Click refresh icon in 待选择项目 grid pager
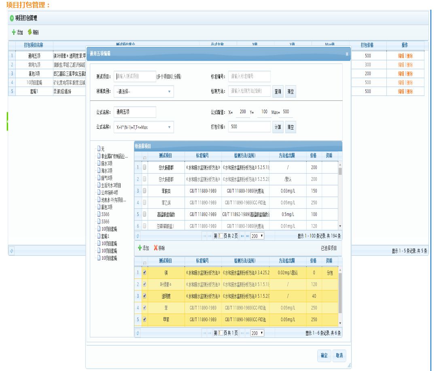This screenshot has height=371, width=437. (x=138, y=236)
